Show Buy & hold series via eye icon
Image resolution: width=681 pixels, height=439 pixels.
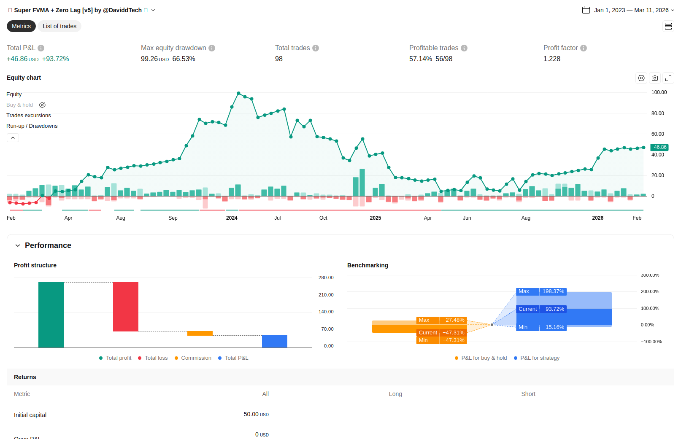pyautogui.click(x=42, y=105)
